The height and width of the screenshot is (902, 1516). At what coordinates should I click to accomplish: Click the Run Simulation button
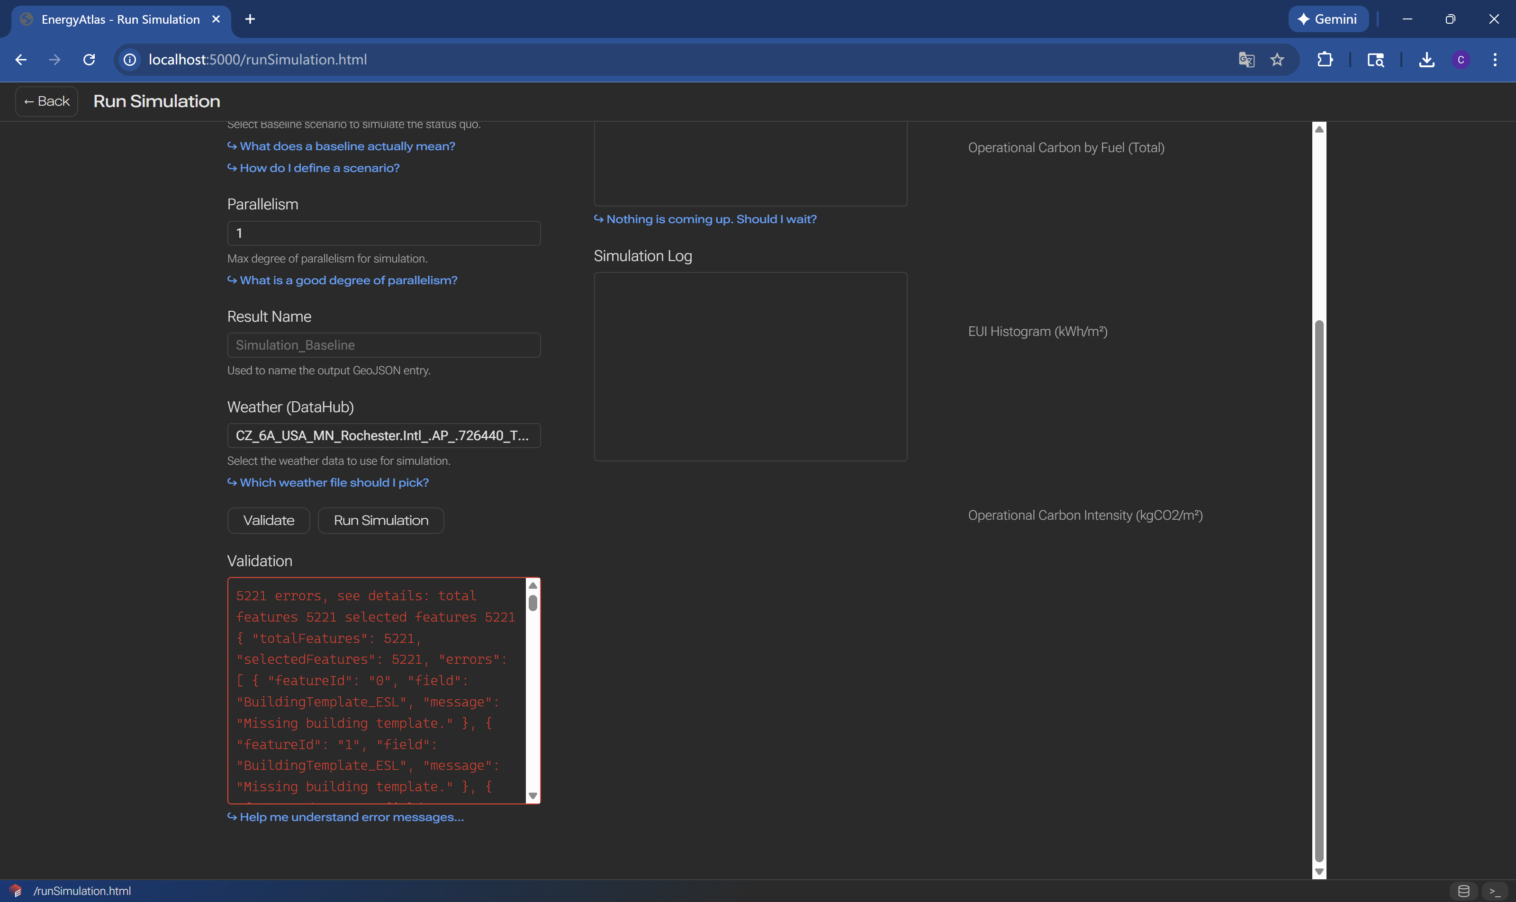[380, 520]
